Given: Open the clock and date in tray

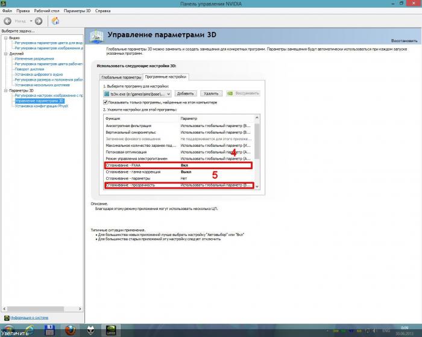Looking at the screenshot, I should click(x=405, y=330).
